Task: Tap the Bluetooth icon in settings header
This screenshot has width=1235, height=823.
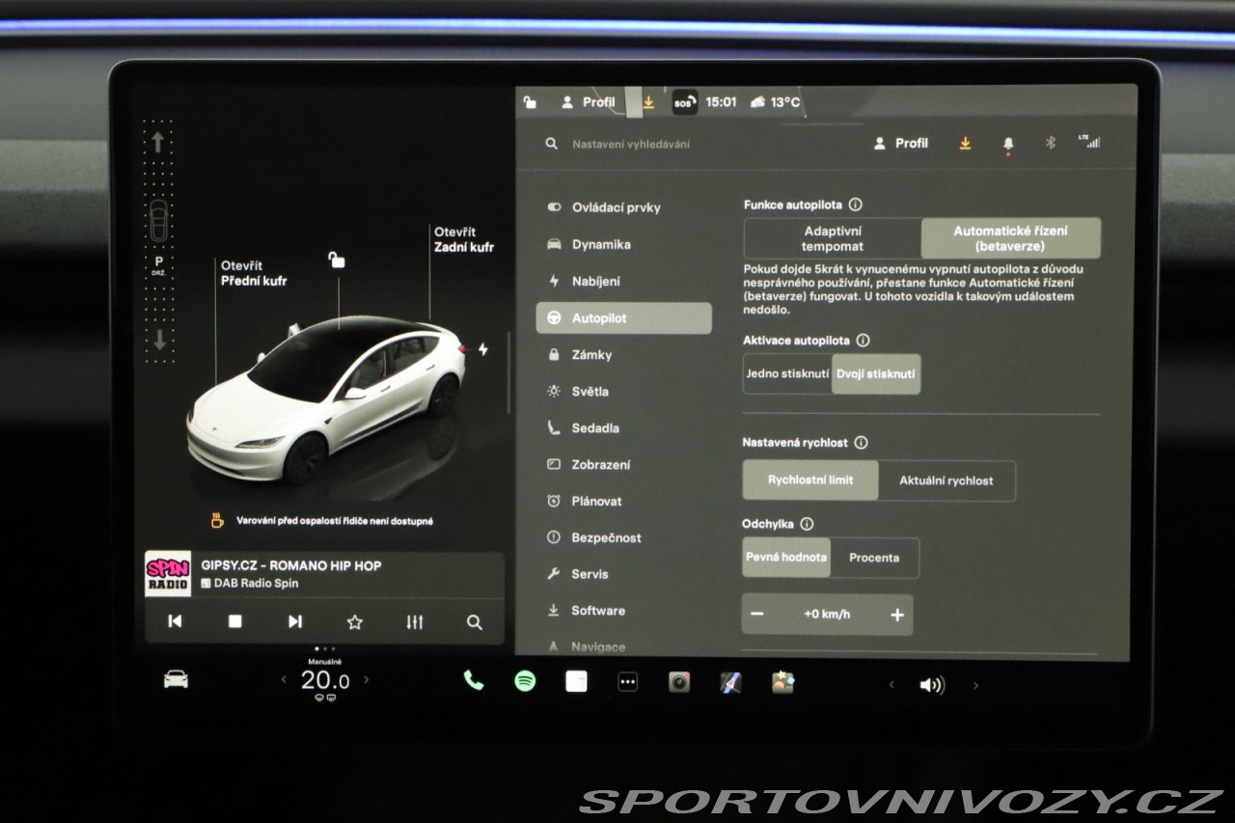Action: tap(1051, 143)
